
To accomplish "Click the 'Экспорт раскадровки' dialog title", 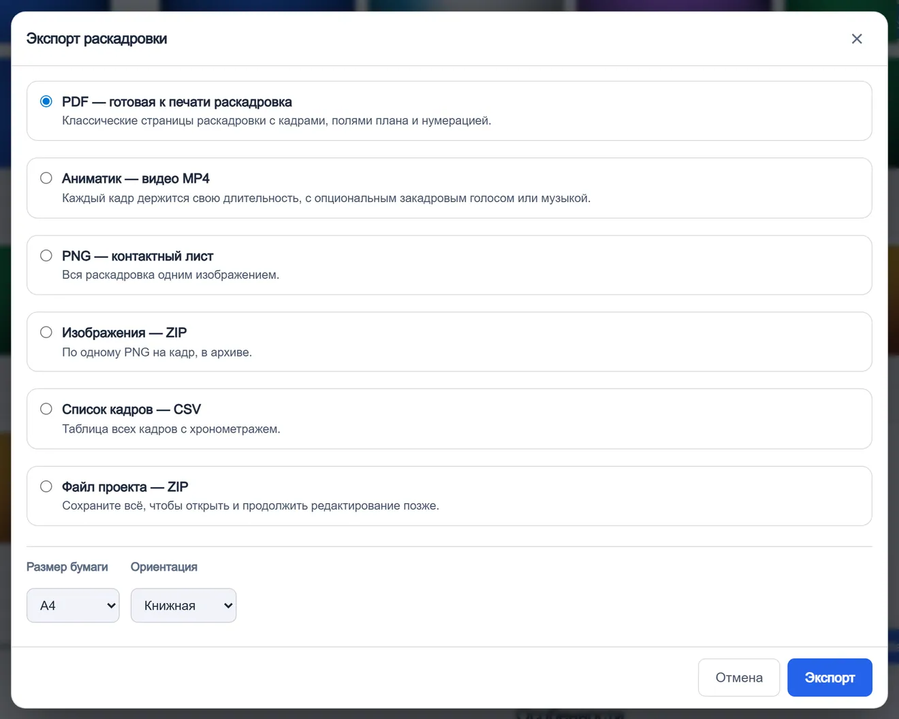I will [x=97, y=39].
